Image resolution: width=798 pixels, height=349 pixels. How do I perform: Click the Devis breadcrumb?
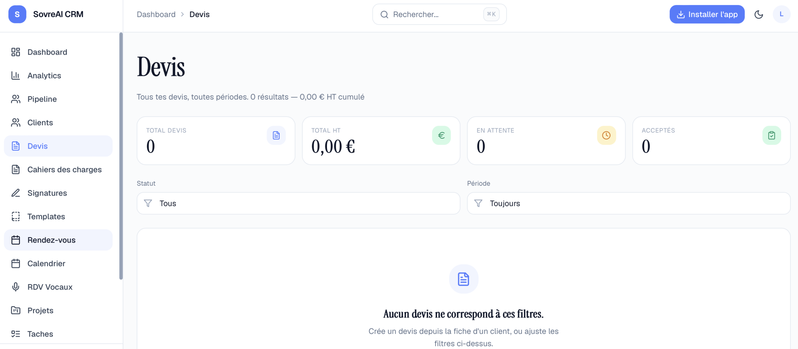(199, 14)
